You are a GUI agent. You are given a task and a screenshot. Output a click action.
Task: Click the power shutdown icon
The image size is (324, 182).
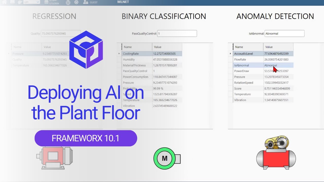76,2
